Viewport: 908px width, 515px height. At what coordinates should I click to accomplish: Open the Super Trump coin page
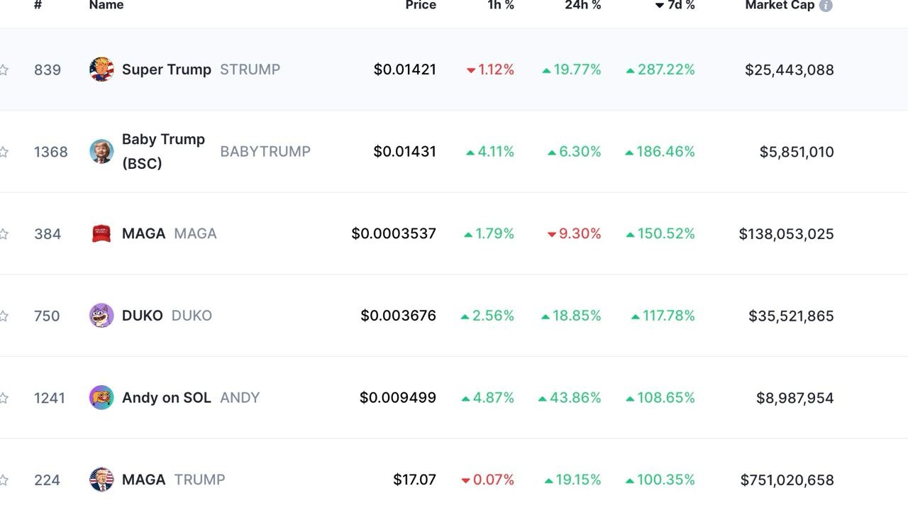coord(167,70)
